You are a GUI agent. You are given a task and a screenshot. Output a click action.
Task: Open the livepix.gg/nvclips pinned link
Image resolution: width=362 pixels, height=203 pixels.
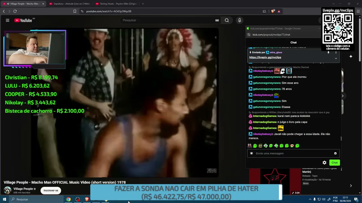click(x=265, y=57)
